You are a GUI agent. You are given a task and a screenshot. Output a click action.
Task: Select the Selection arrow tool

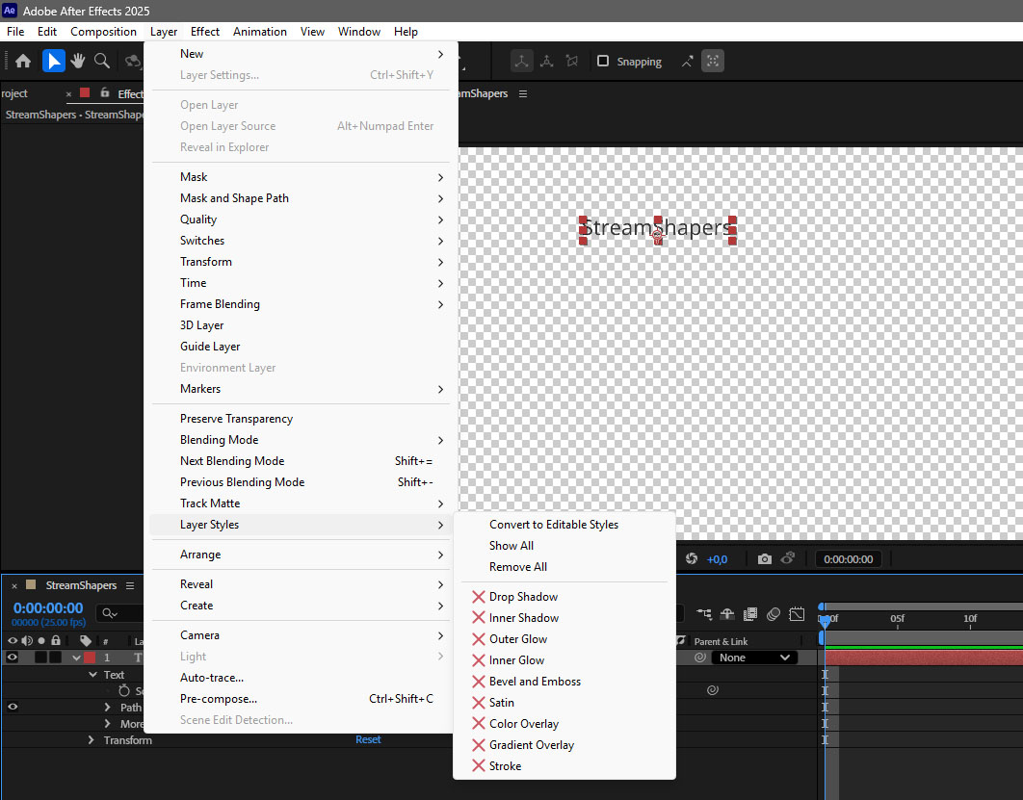click(54, 62)
